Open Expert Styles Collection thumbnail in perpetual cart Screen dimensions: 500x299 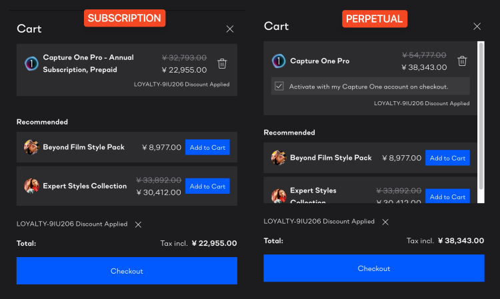[279, 196]
